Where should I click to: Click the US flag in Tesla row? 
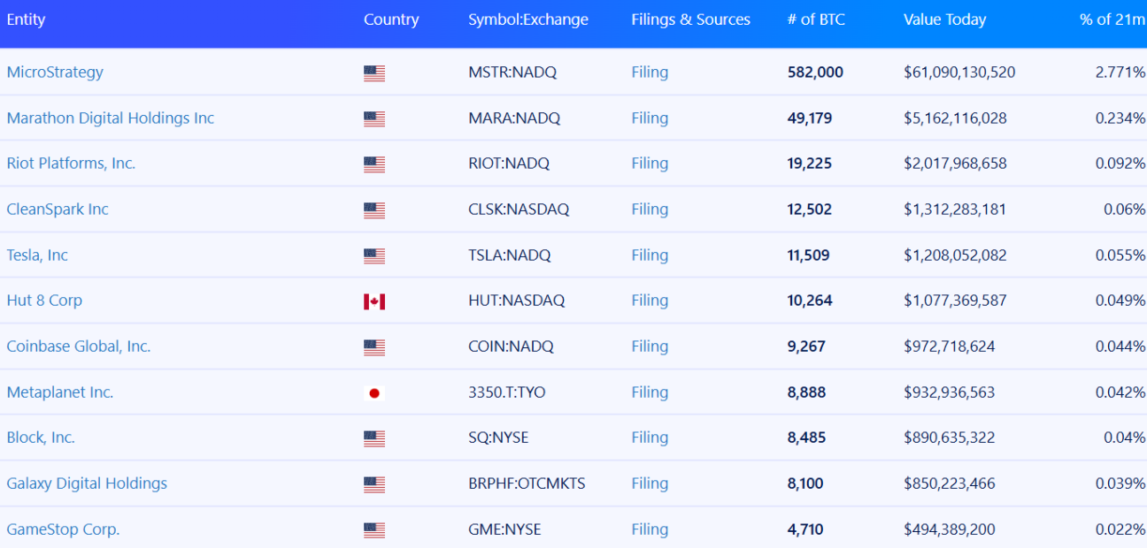[374, 256]
